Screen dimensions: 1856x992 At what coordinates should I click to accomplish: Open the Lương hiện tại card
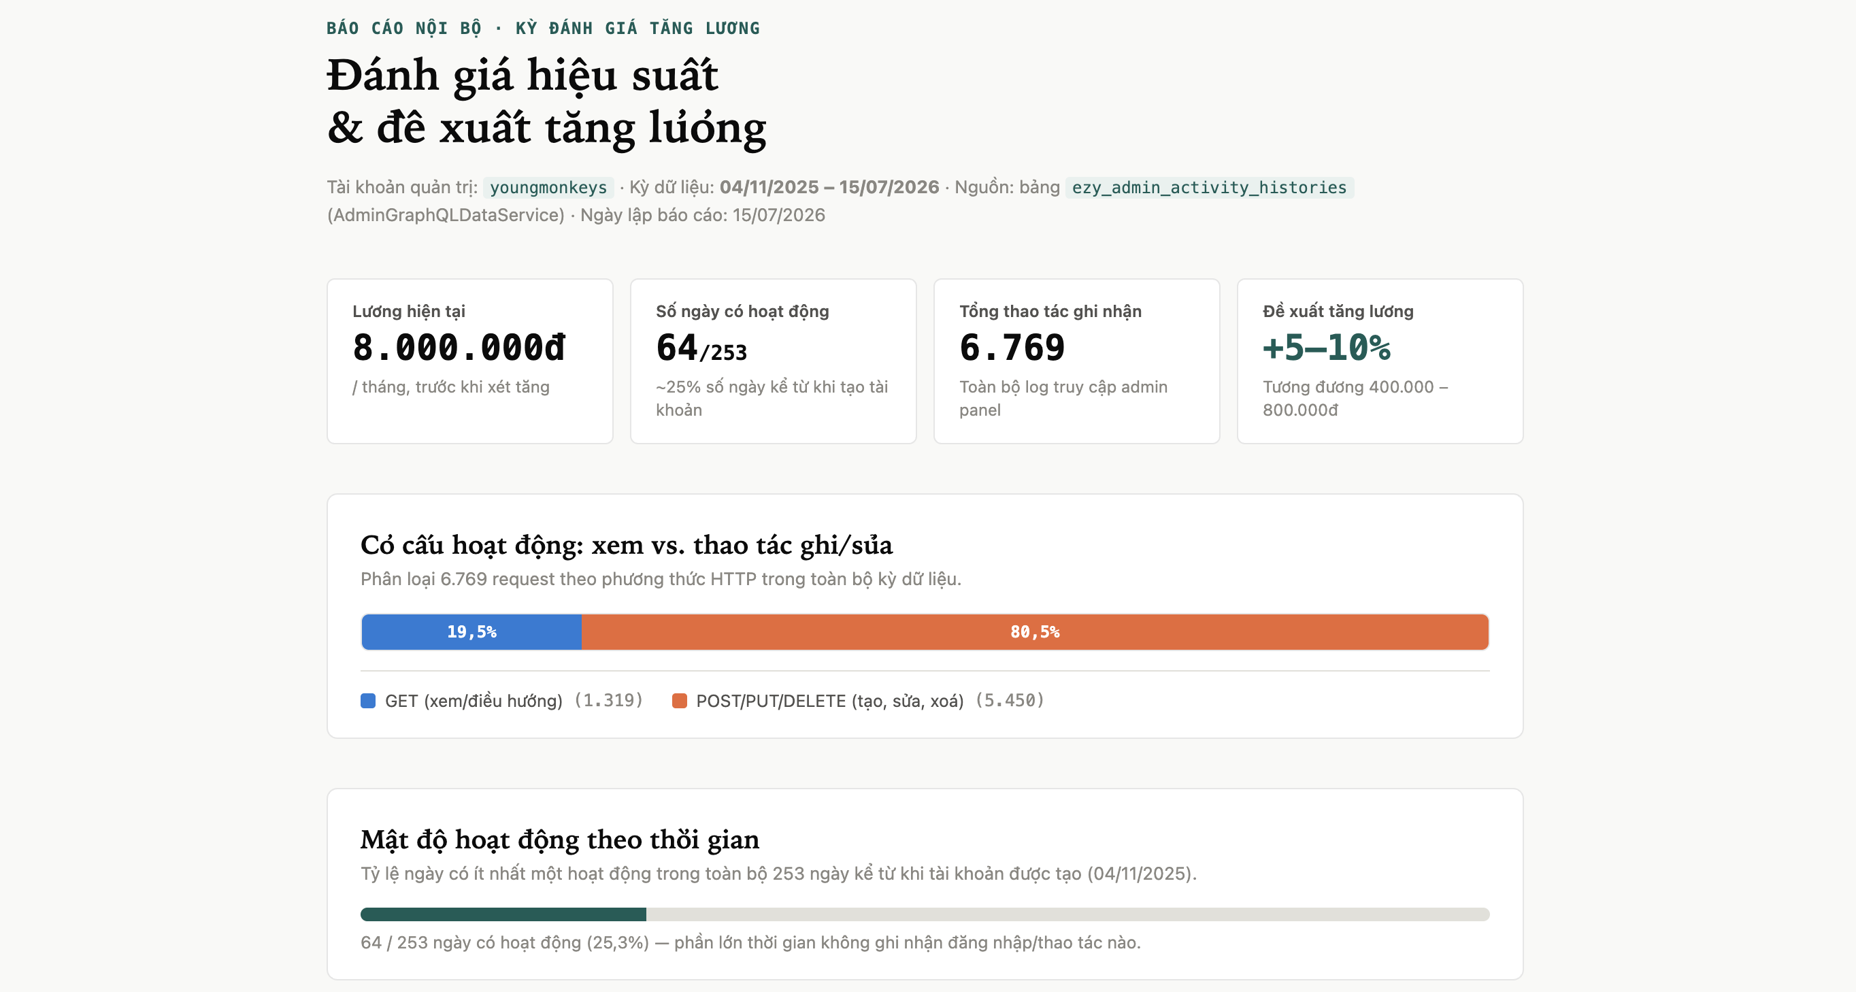(469, 361)
